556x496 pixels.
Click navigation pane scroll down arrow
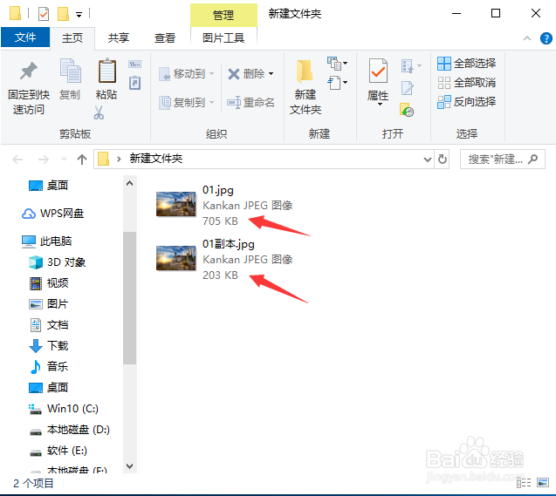click(130, 466)
